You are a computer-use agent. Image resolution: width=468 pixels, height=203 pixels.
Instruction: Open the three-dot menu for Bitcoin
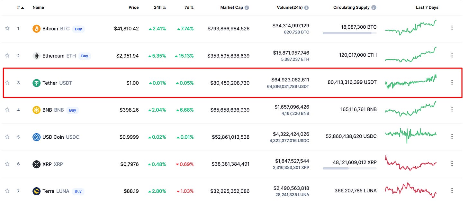coord(452,28)
